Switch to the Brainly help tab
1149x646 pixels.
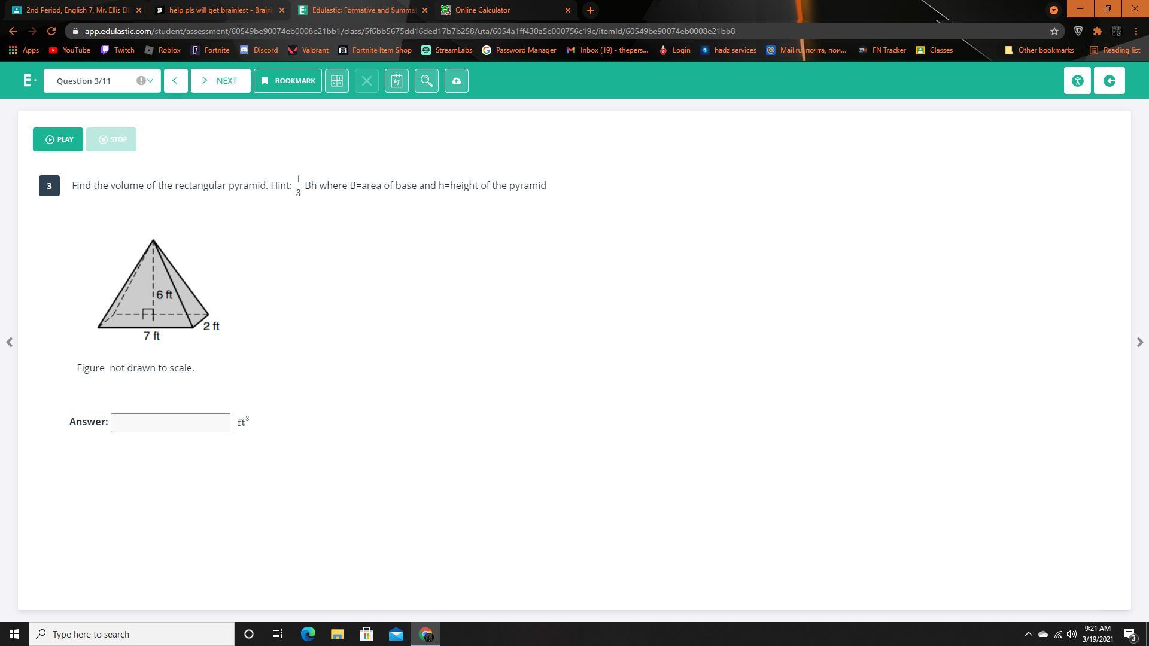point(219,10)
